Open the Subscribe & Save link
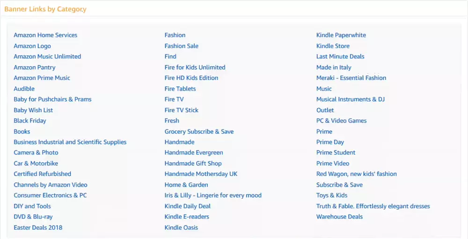This screenshot has width=468, height=239. pyautogui.click(x=339, y=185)
